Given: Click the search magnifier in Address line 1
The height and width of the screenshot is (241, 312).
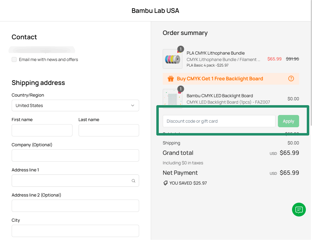Looking at the screenshot, I should [133, 181].
